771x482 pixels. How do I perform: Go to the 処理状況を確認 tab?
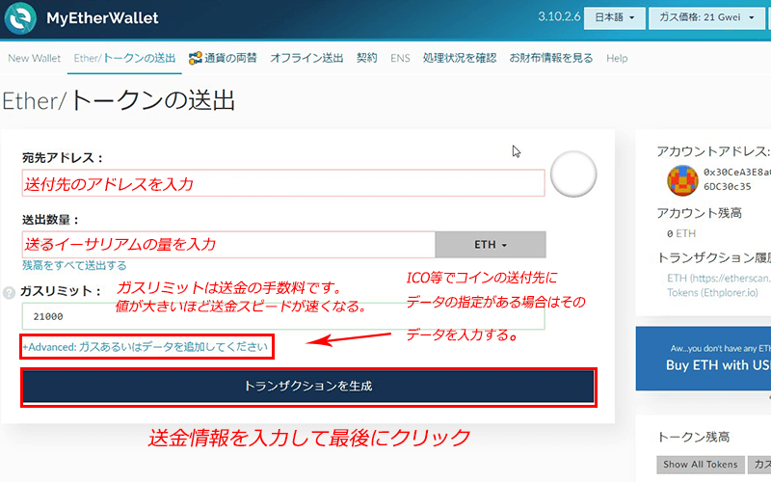point(460,58)
